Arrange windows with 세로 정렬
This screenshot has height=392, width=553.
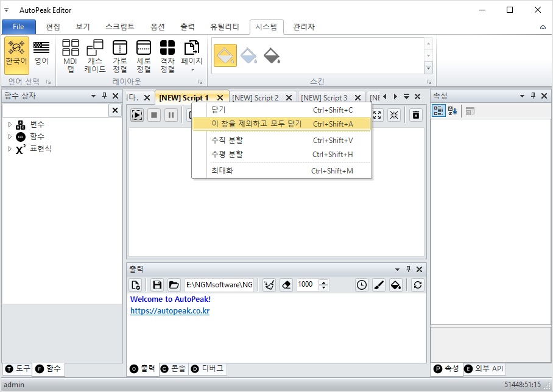click(x=144, y=55)
